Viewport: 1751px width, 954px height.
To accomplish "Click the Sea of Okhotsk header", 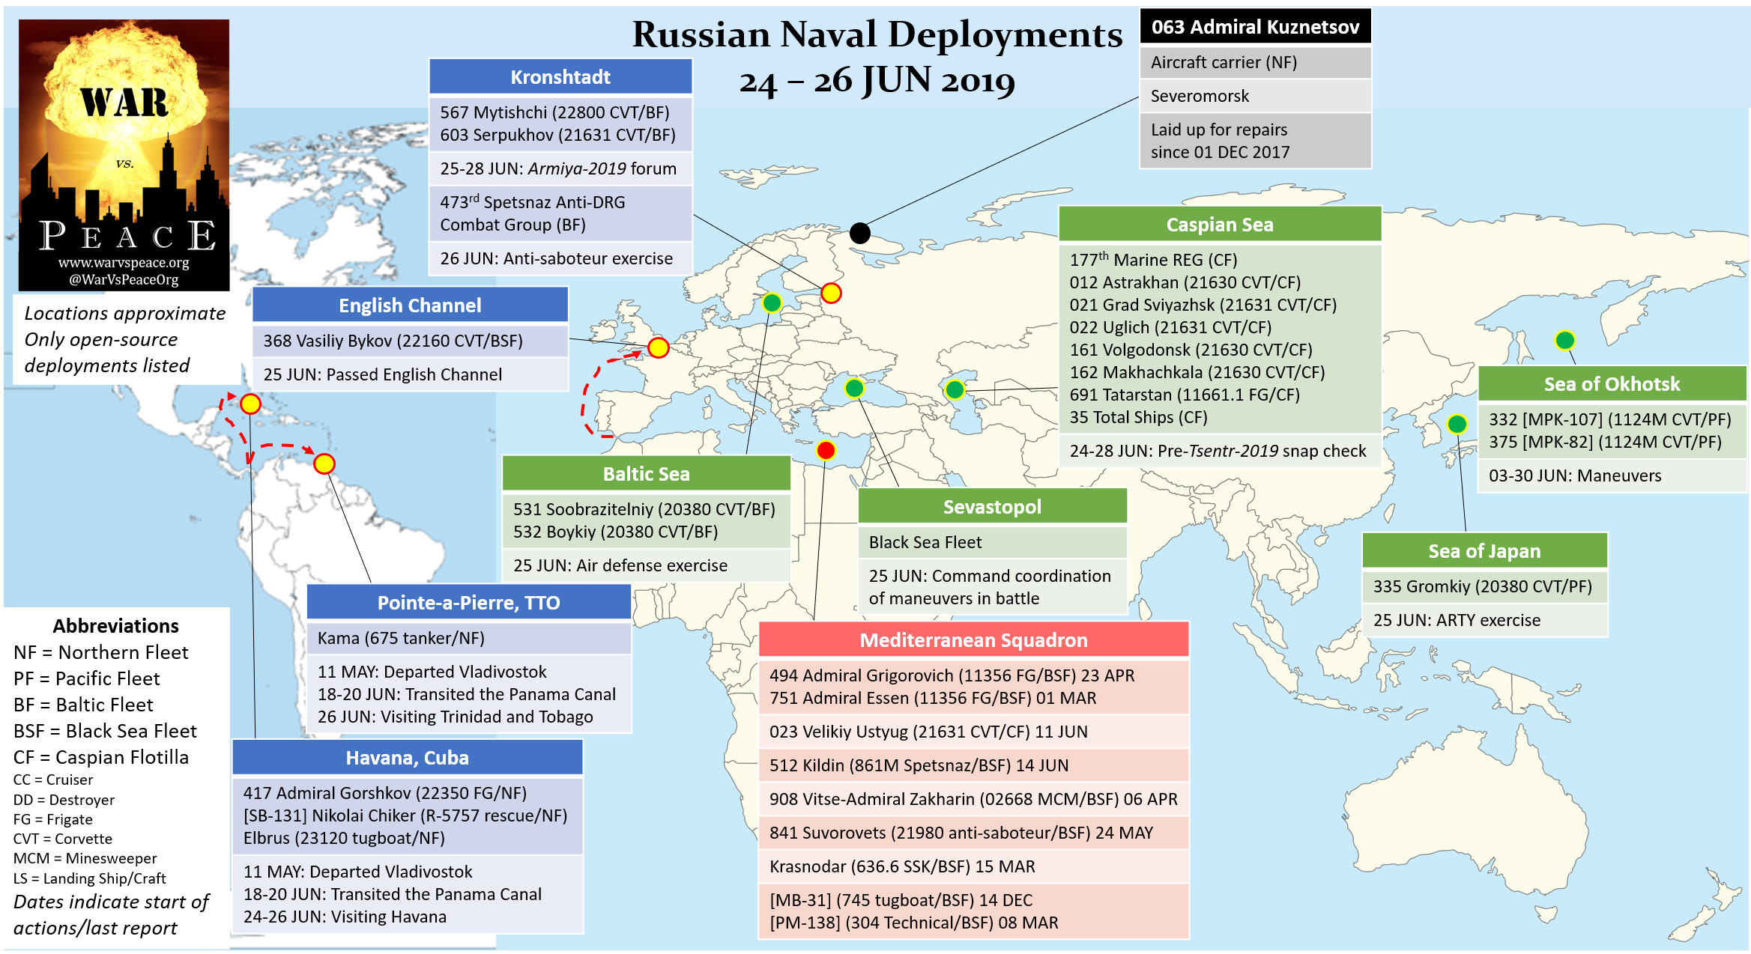I will [x=1612, y=384].
